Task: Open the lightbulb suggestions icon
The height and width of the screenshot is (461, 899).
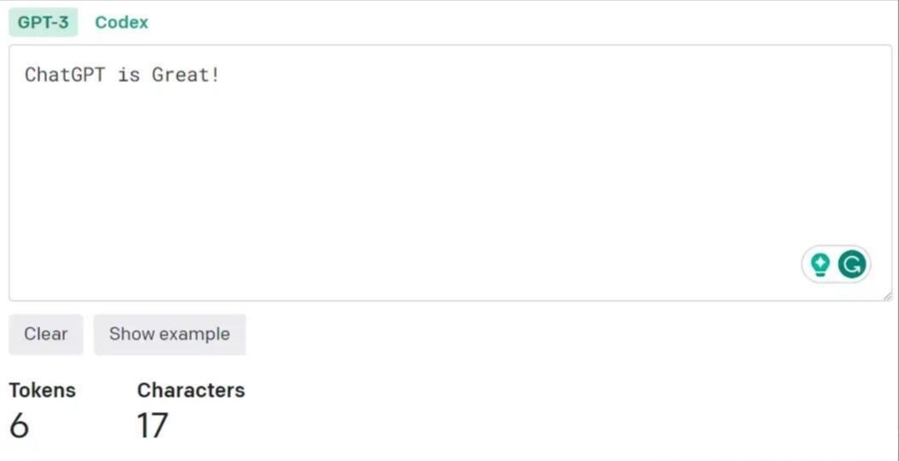Action: point(820,265)
